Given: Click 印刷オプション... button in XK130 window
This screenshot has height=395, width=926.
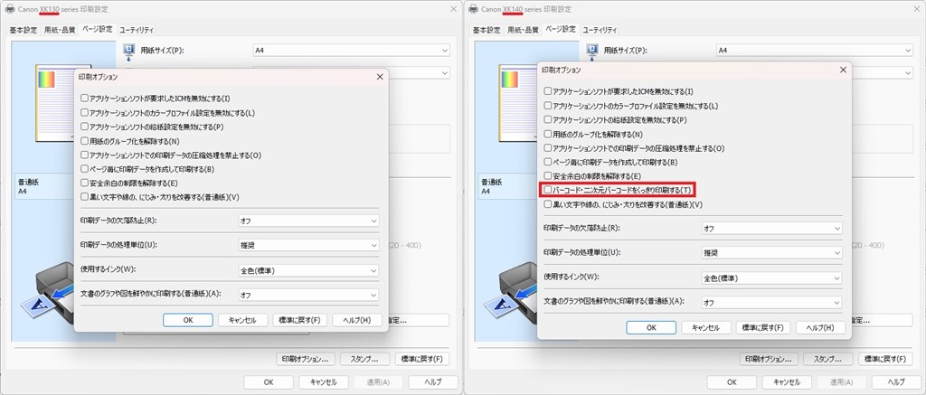Looking at the screenshot, I should (x=306, y=359).
